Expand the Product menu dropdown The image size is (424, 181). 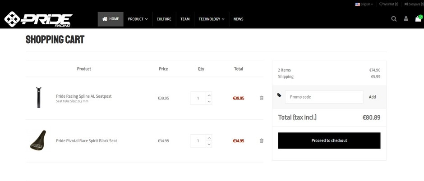pyautogui.click(x=138, y=19)
